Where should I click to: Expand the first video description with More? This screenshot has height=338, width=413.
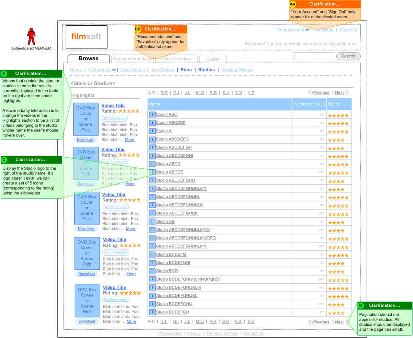coord(130,140)
